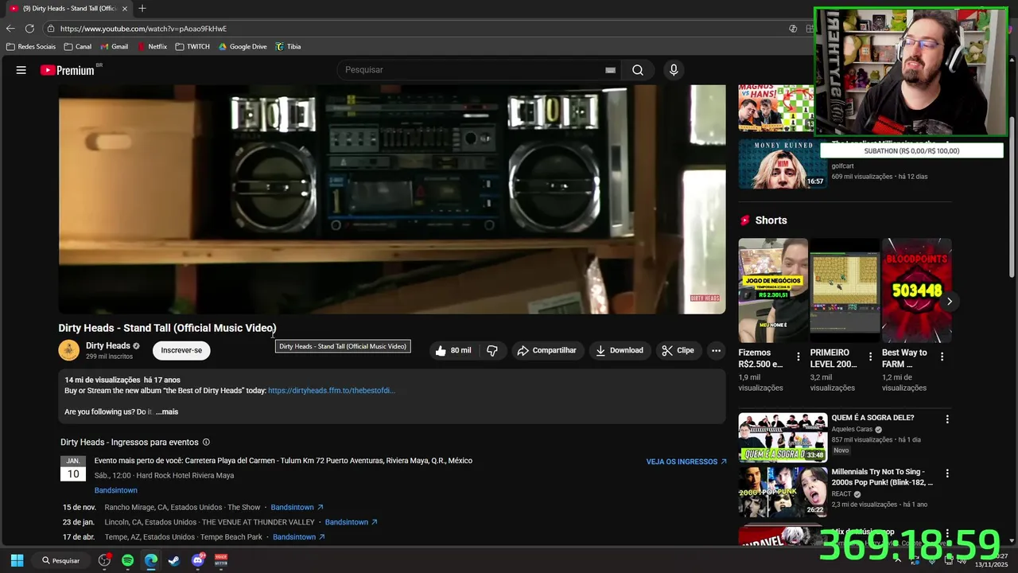Open more actions three-dot menu under video
The height and width of the screenshot is (573, 1018).
pyautogui.click(x=716, y=350)
